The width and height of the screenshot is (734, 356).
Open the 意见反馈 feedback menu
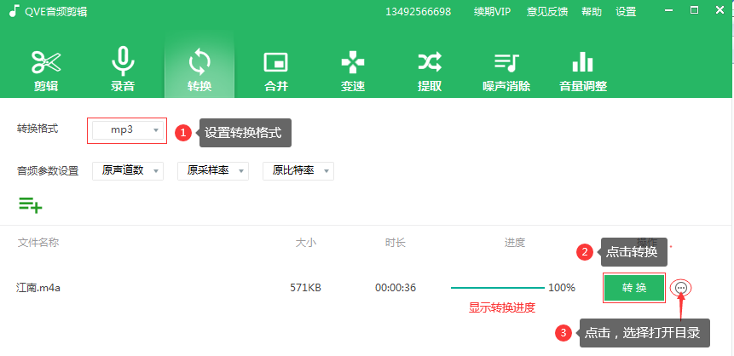[546, 12]
